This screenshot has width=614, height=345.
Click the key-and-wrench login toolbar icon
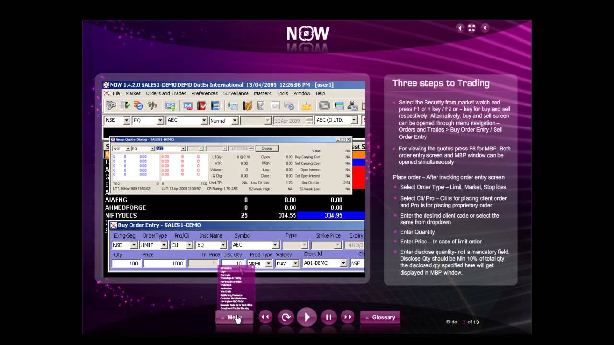[111, 106]
